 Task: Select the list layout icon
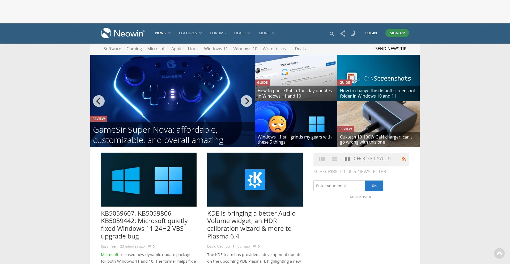click(322, 159)
